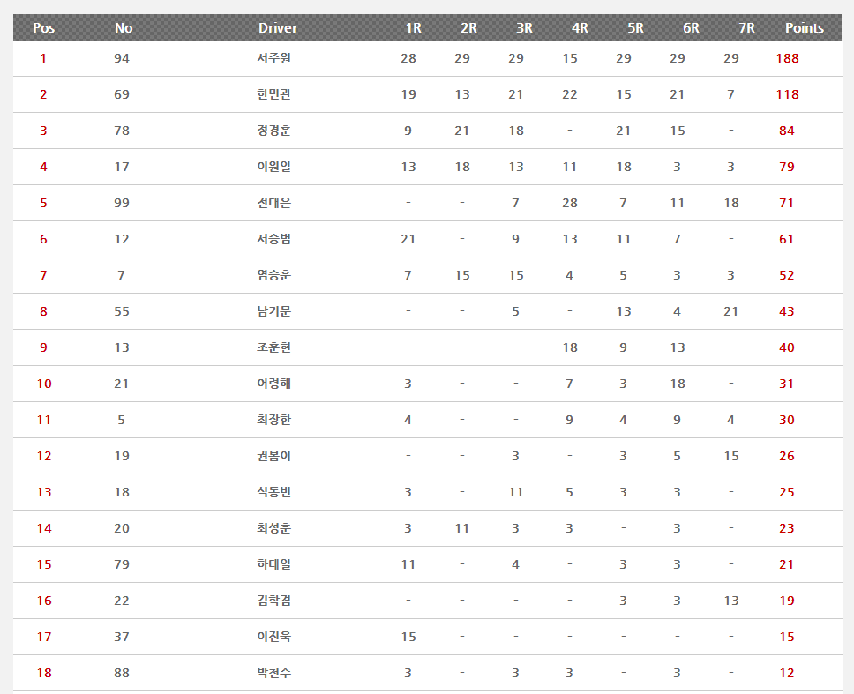854x694 pixels.
Task: Click the 7R round column header
Action: [746, 28]
